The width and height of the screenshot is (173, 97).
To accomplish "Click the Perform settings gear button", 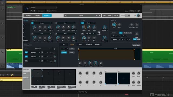I will (x=34, y=87).
